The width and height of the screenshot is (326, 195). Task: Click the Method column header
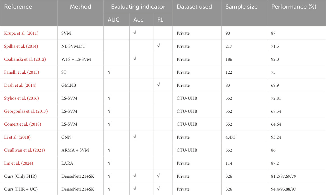pos(81,7)
